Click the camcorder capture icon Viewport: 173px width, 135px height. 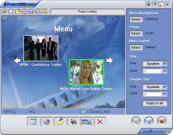47,121
